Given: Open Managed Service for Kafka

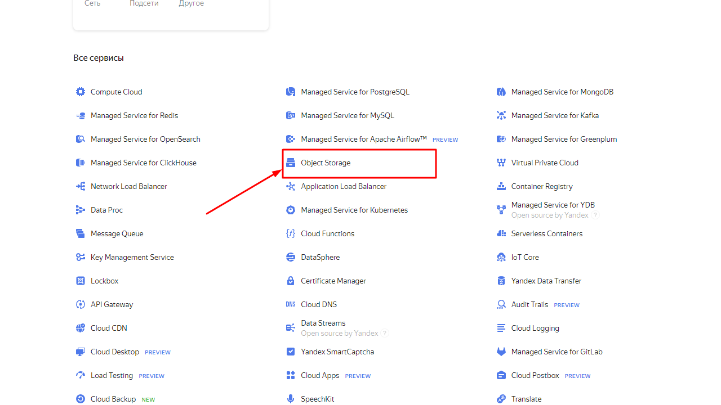Looking at the screenshot, I should [555, 115].
